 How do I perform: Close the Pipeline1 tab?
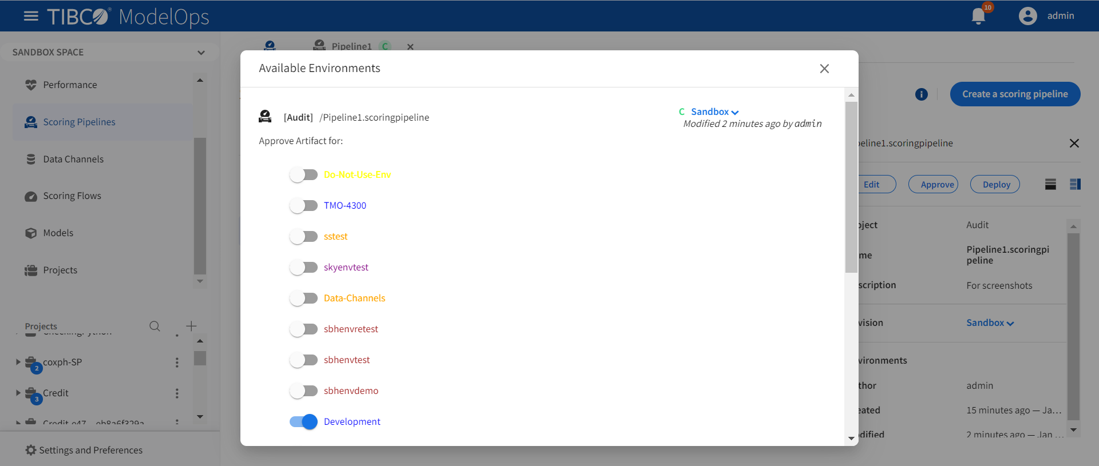tap(410, 47)
